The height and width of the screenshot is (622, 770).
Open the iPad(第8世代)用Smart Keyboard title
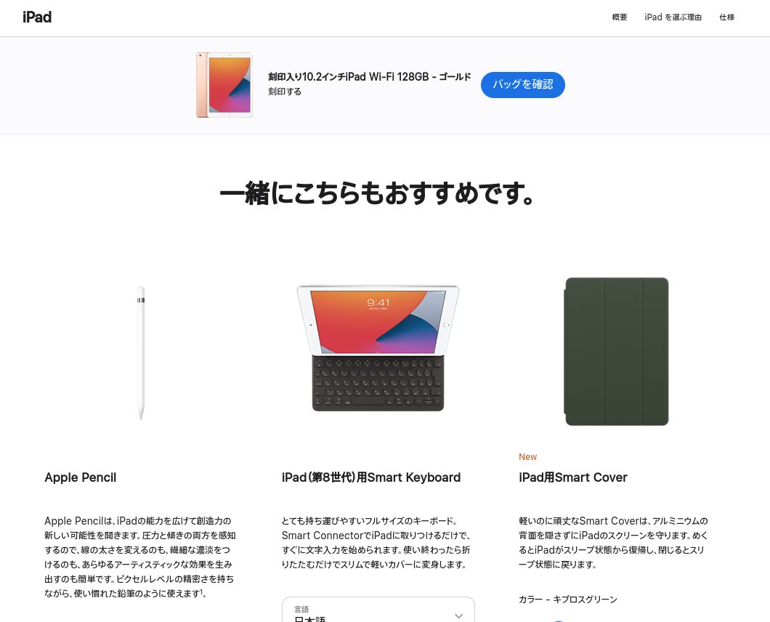[x=371, y=477]
